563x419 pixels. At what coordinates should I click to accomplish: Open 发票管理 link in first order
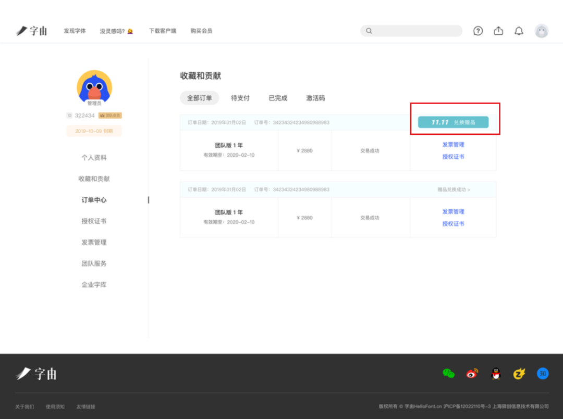[x=453, y=145]
